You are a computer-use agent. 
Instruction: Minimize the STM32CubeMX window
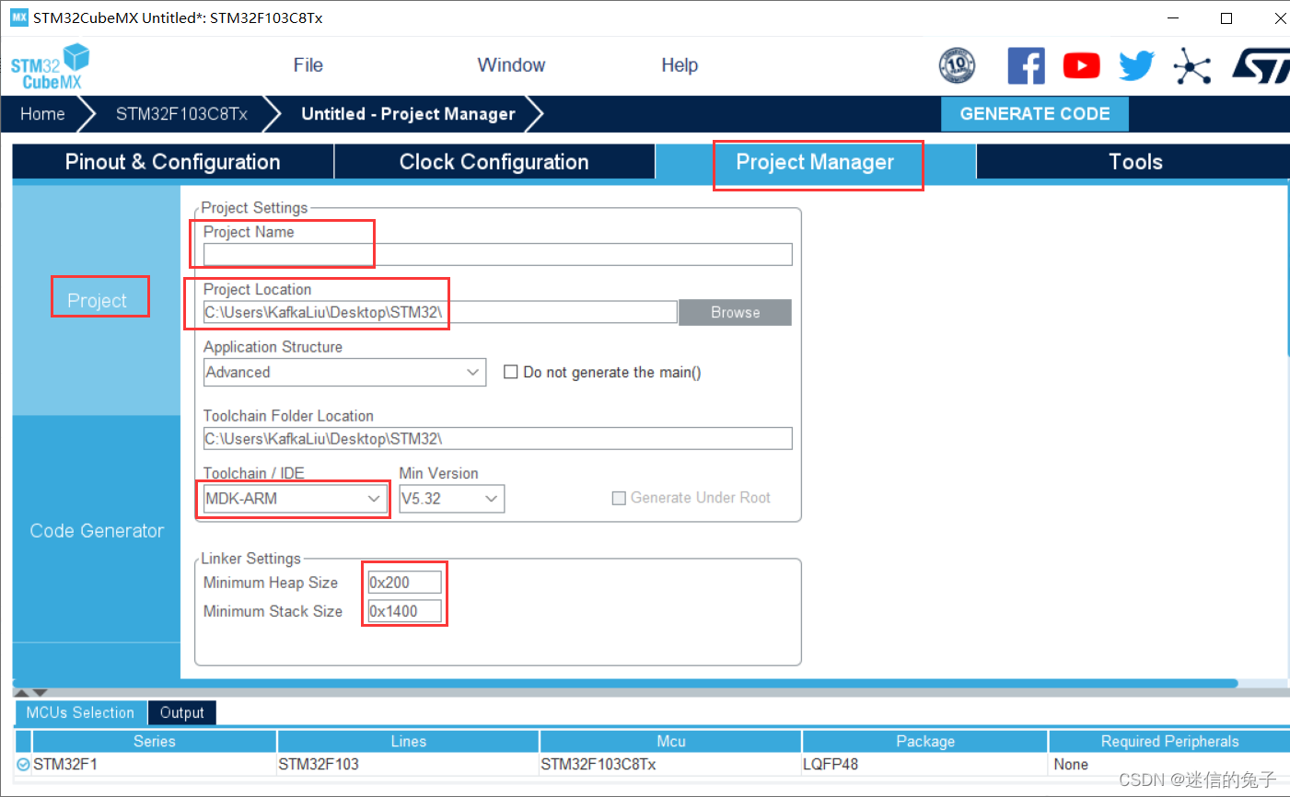[x=1173, y=17]
